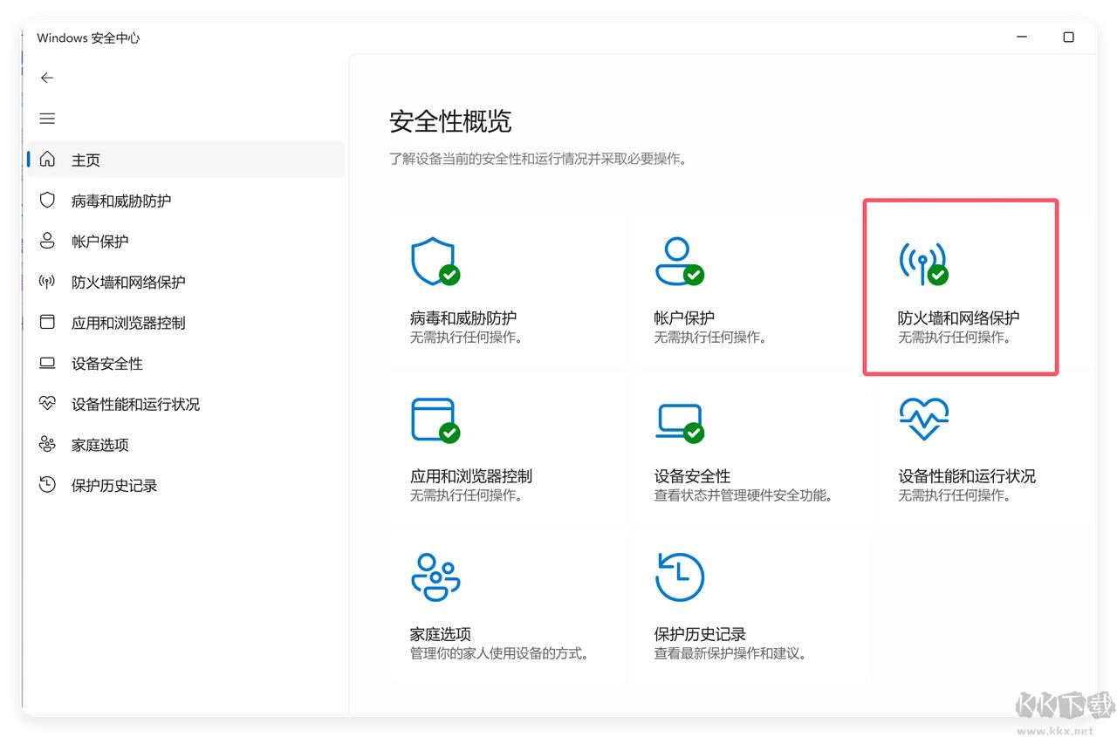The width and height of the screenshot is (1117, 737).
Task: Select the 家庭选项 family icon in sidebar
Action: point(47,445)
